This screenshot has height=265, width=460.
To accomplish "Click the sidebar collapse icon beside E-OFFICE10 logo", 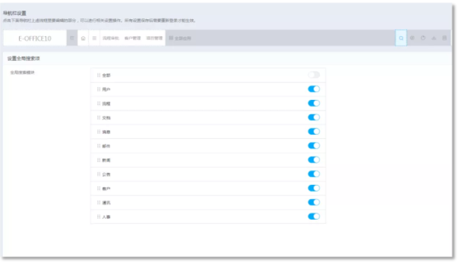I will point(72,38).
